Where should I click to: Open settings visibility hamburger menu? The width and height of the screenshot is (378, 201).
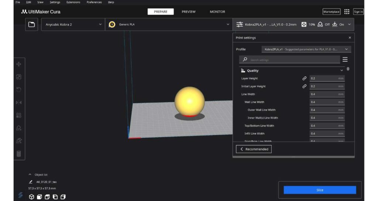(x=345, y=59)
